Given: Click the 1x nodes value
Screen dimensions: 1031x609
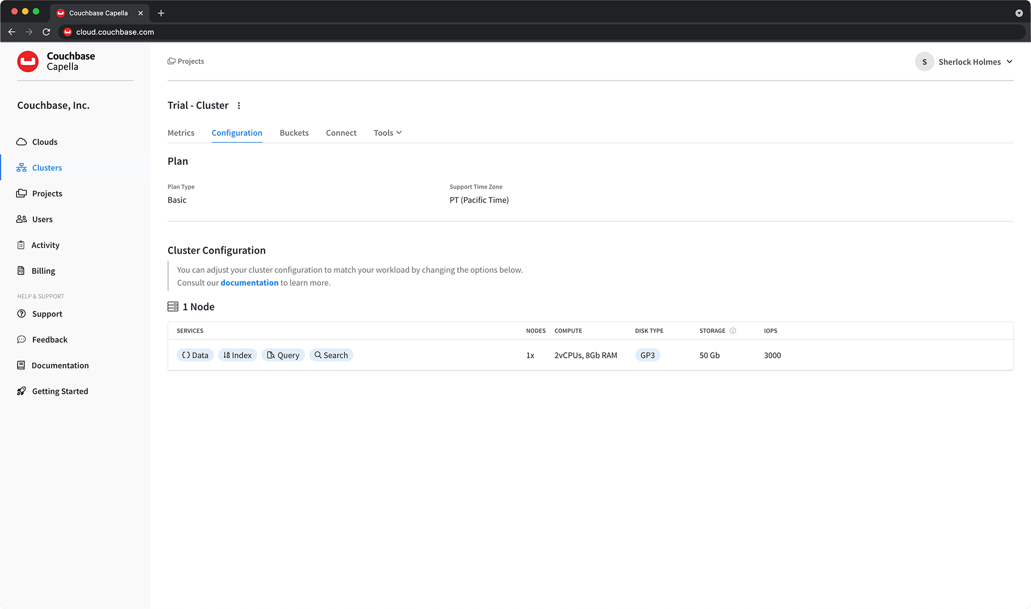Looking at the screenshot, I should pos(530,355).
